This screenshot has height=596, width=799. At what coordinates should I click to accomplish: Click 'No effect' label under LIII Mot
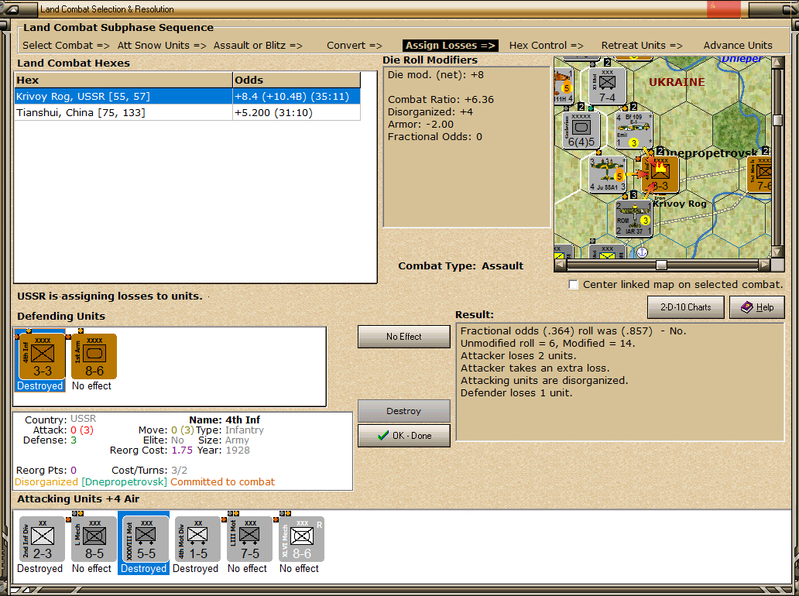tap(247, 568)
